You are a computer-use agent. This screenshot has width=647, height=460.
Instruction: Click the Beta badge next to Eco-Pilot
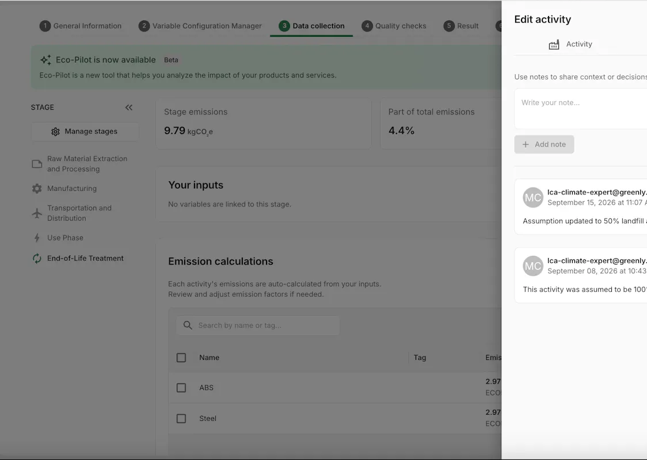171,60
